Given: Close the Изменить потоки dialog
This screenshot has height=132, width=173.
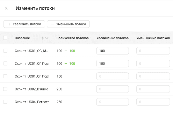Looking at the screenshot, I should (6, 8).
